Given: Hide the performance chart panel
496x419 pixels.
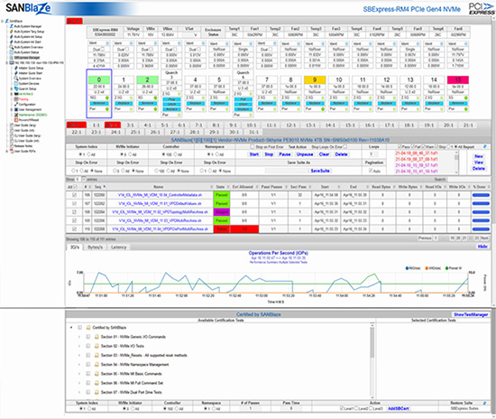Looking at the screenshot, I should [x=482, y=247].
